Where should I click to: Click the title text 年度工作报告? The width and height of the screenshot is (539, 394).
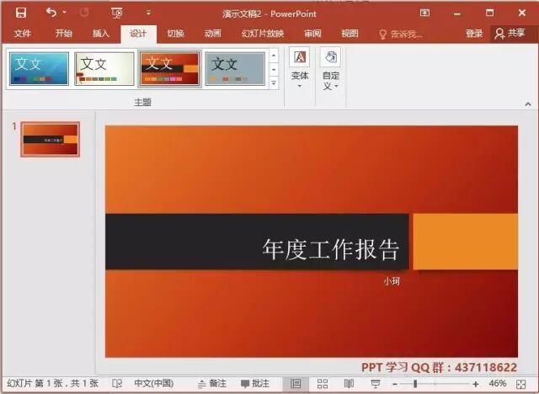[330, 249]
